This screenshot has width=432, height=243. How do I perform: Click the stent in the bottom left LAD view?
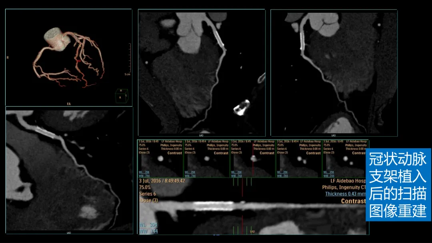(x=46, y=132)
